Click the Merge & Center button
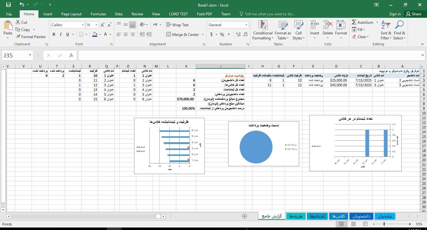This screenshot has width=427, height=230. [183, 35]
